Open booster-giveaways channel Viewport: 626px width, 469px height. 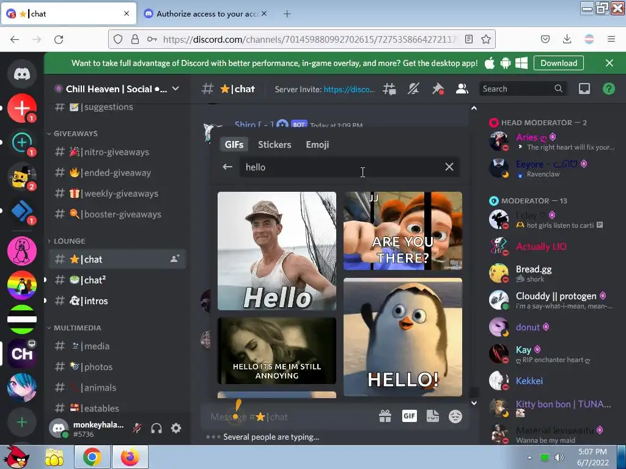pyautogui.click(x=117, y=214)
